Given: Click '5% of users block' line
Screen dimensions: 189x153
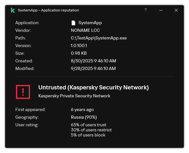Looking at the screenshot, I should [88, 135].
